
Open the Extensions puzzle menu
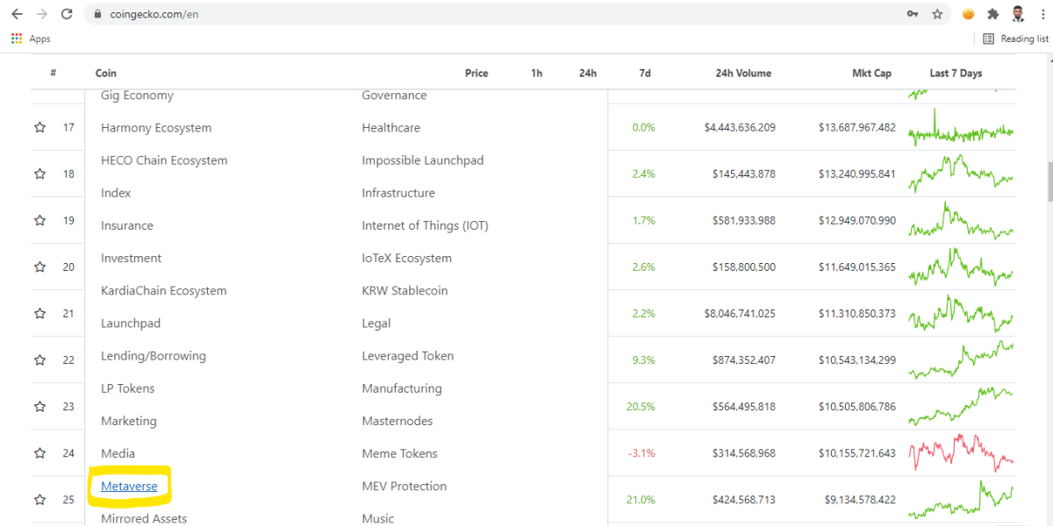click(992, 14)
